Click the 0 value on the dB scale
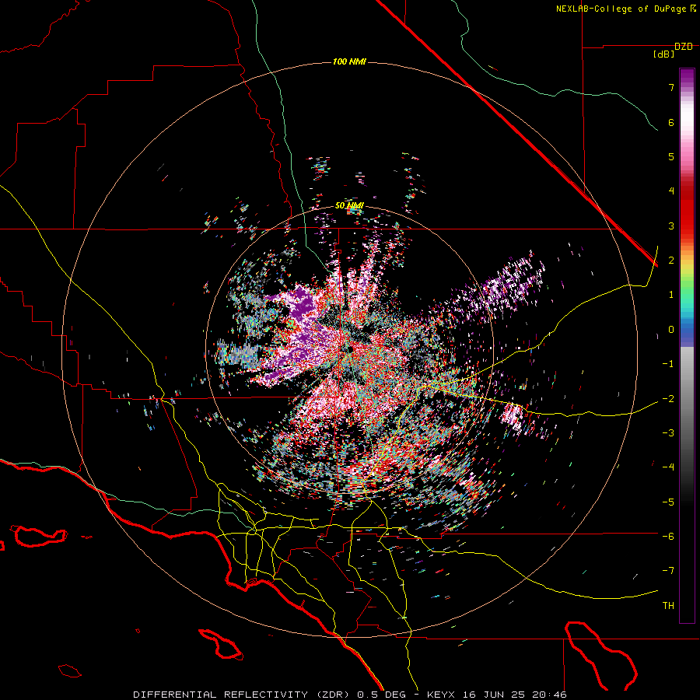This screenshot has width=700, height=700. pyautogui.click(x=671, y=330)
